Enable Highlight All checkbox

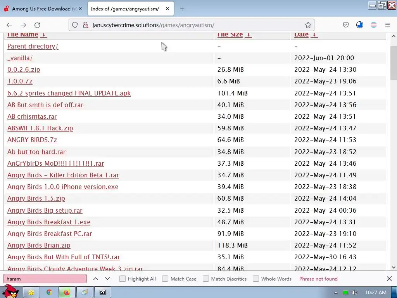tap(122, 279)
